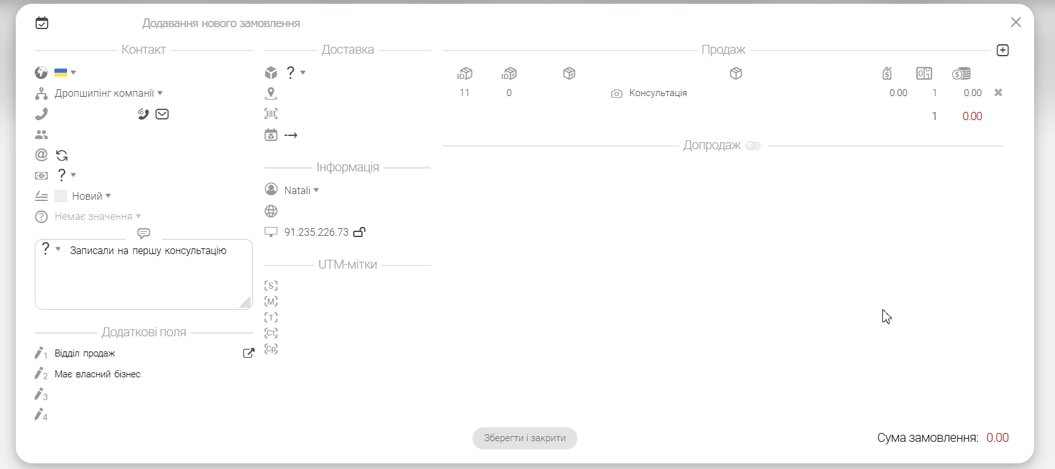The image size is (1055, 469).
Task: Click the additional field 3 pencil icon
Action: tap(41, 394)
